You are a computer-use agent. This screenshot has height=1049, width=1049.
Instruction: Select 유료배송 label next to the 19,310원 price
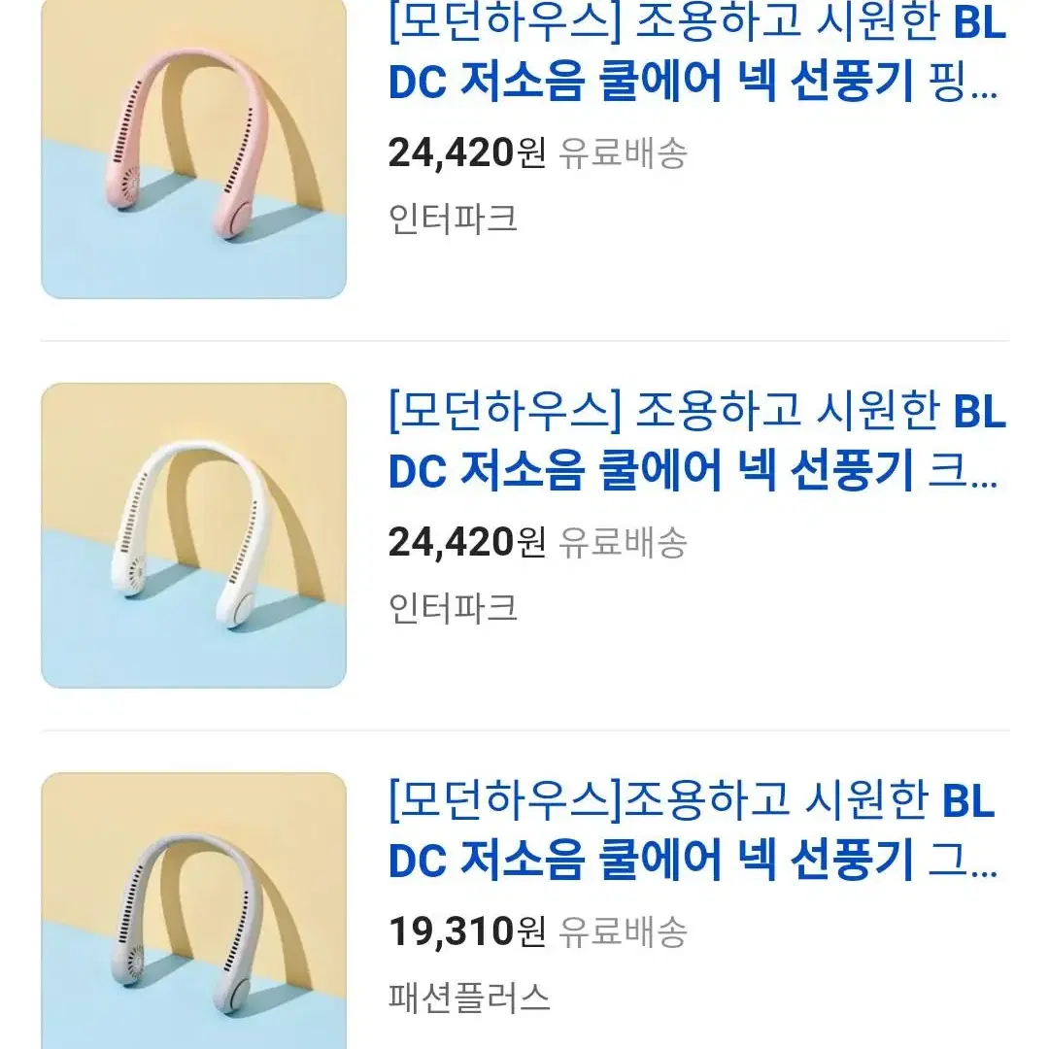(x=623, y=931)
